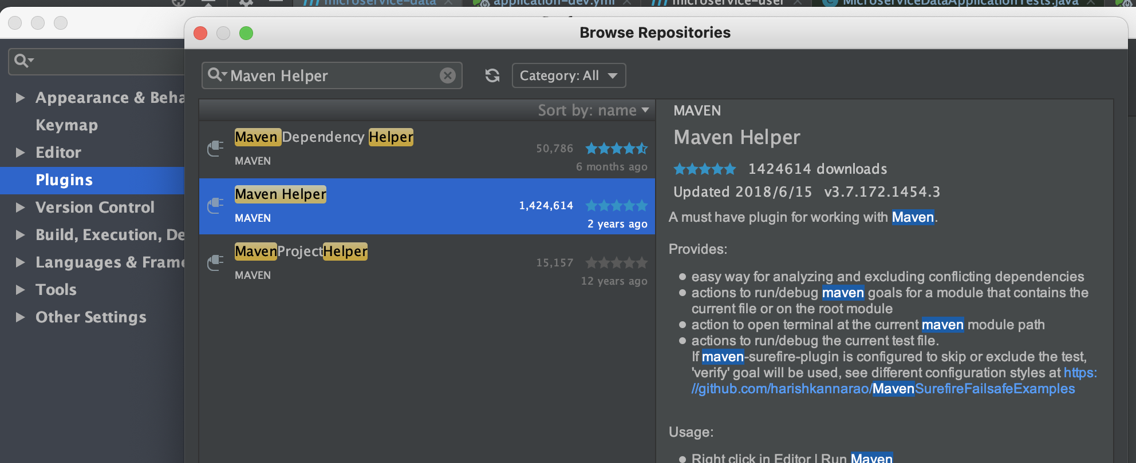Click the settings sidebar search magnifier icon
The image size is (1136, 463).
coord(23,61)
